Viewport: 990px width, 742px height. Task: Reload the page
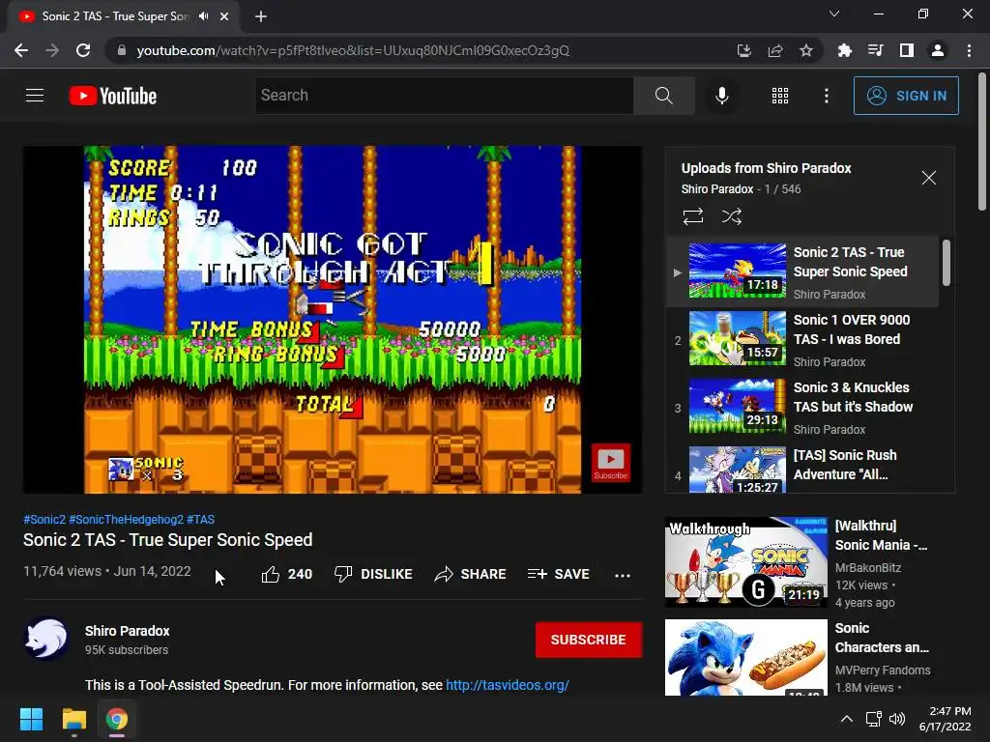(83, 50)
